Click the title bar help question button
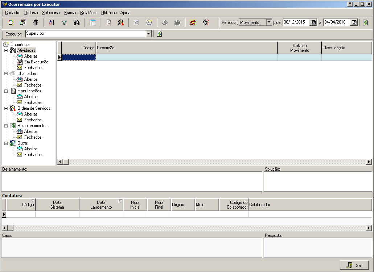The width and height of the screenshot is (374, 272). coord(350,4)
